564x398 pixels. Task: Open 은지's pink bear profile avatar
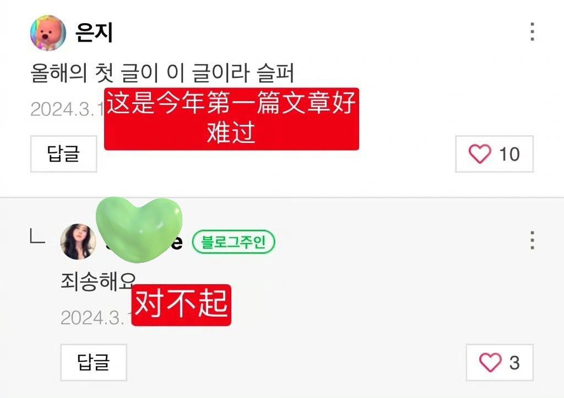[x=48, y=32]
